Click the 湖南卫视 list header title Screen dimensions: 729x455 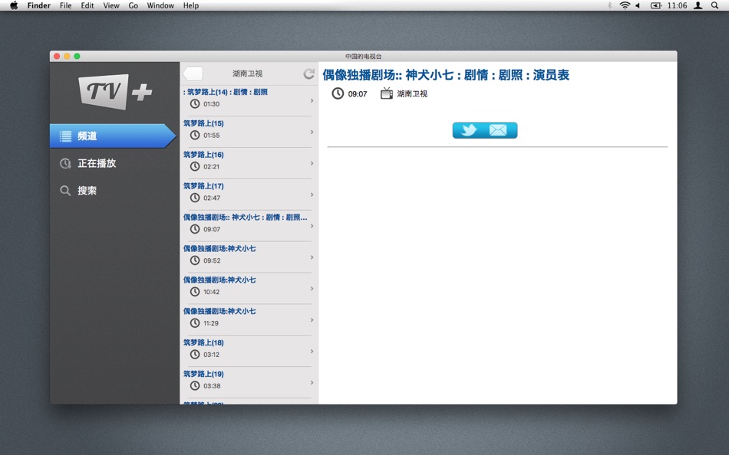pos(247,74)
